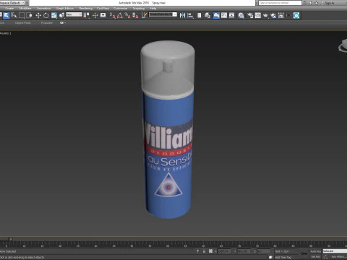Expand ribbon display options eye dropdown
Screen dimensions: 347x260
62,23
